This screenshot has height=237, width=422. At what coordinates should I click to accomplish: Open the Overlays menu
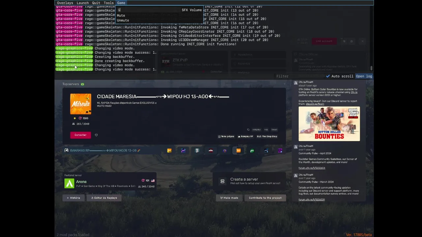coord(65,3)
